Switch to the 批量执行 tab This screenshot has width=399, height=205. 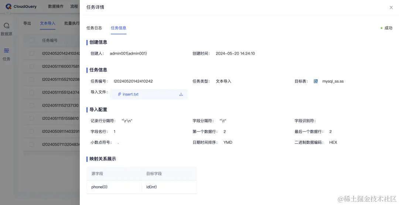click(72, 23)
